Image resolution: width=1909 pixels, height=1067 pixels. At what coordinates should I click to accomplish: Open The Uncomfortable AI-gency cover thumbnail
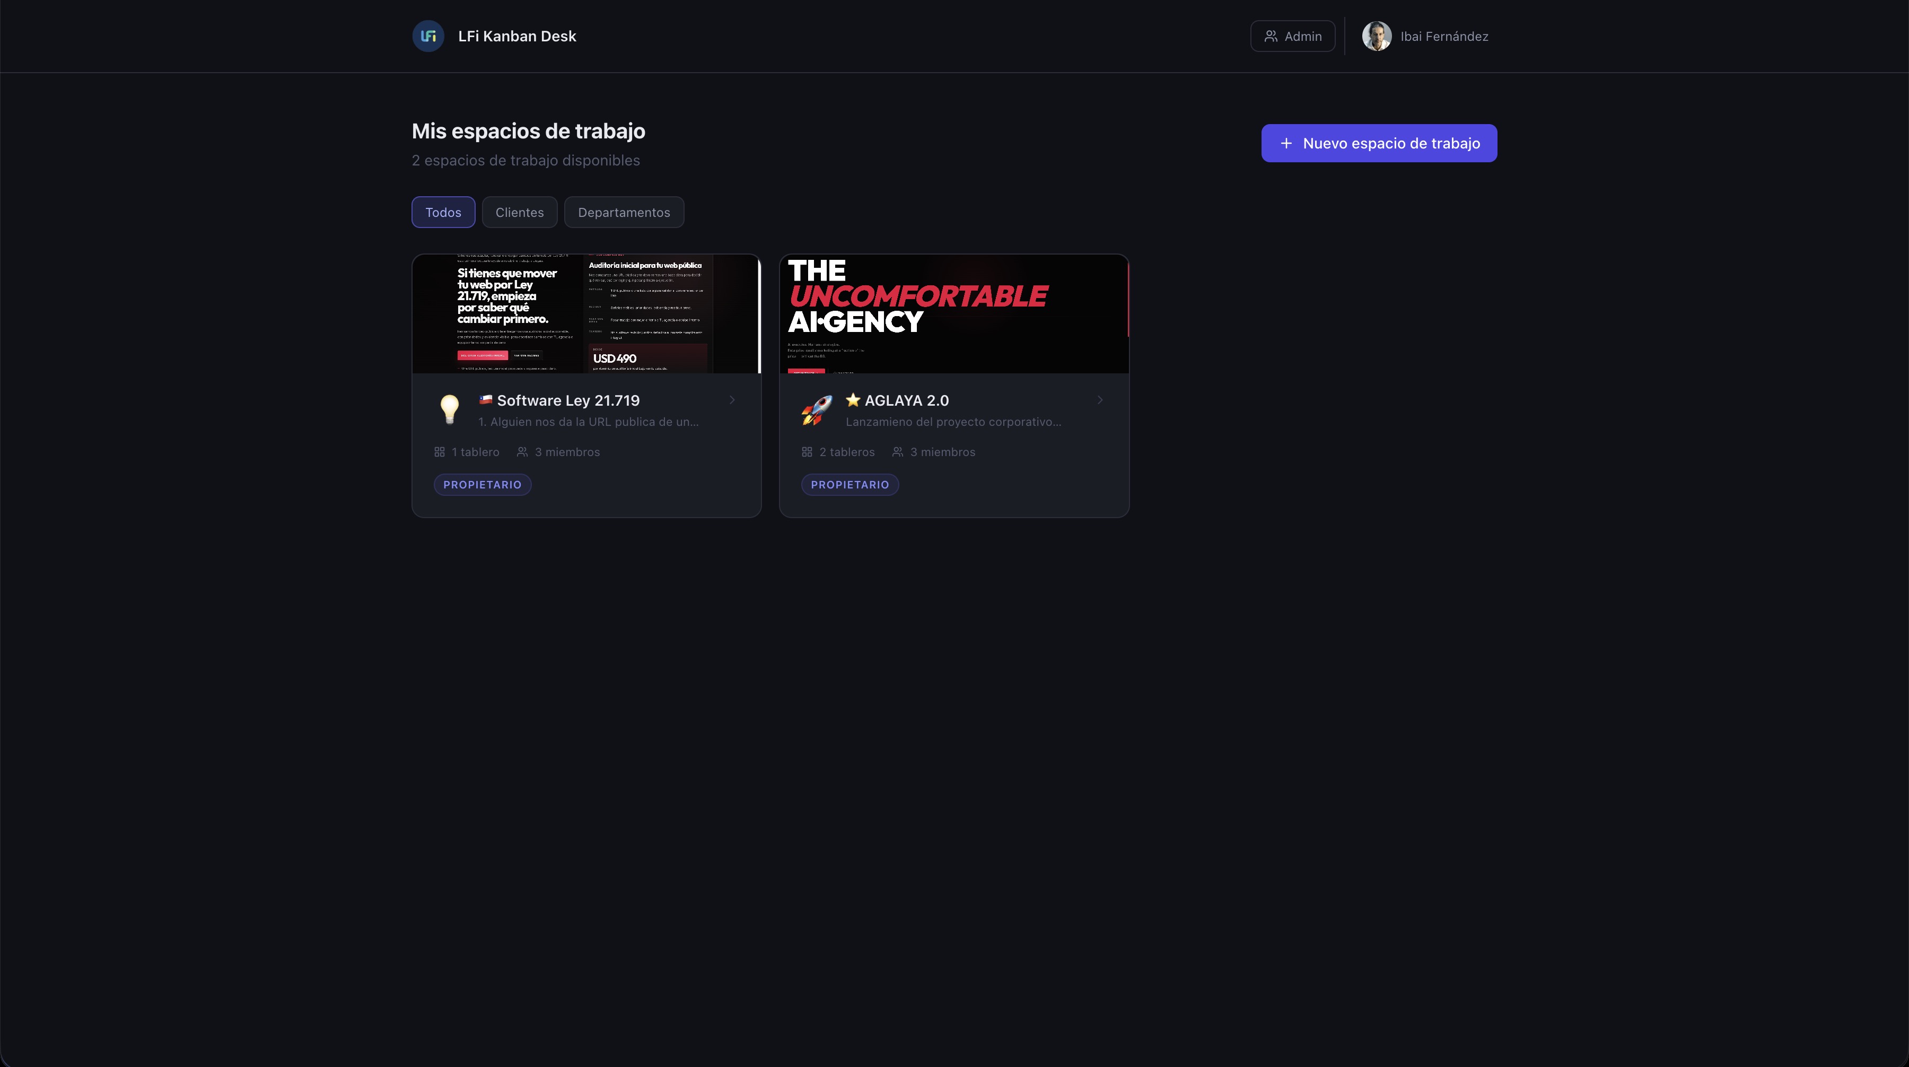click(x=954, y=314)
